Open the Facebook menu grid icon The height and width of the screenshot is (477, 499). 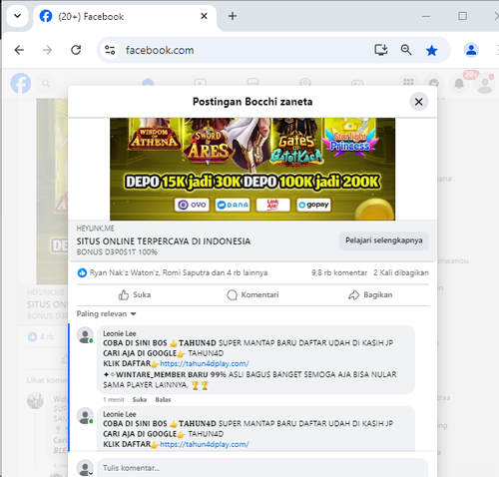[x=408, y=83]
